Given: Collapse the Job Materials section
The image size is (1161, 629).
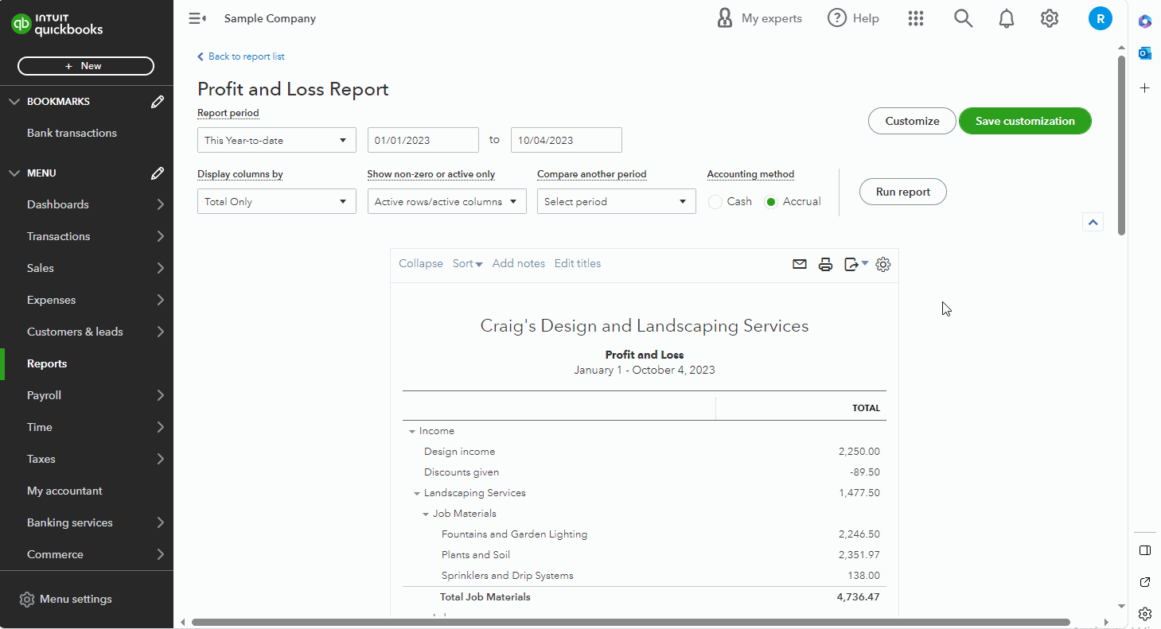Looking at the screenshot, I should (x=426, y=513).
